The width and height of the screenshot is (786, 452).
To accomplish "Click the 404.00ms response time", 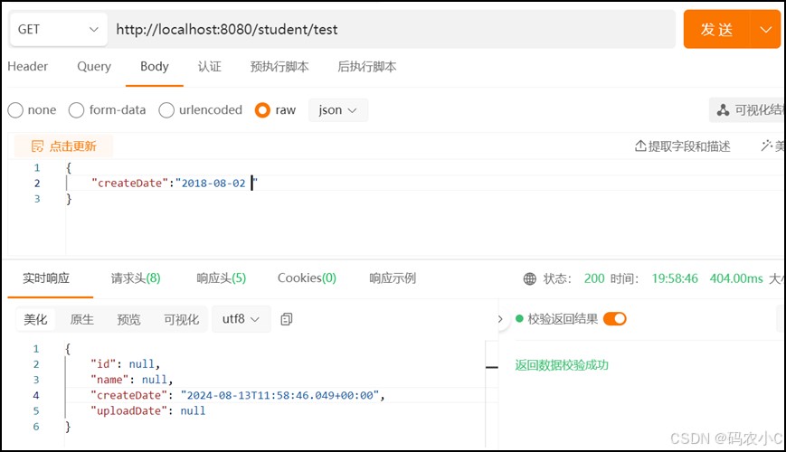I will point(736,278).
